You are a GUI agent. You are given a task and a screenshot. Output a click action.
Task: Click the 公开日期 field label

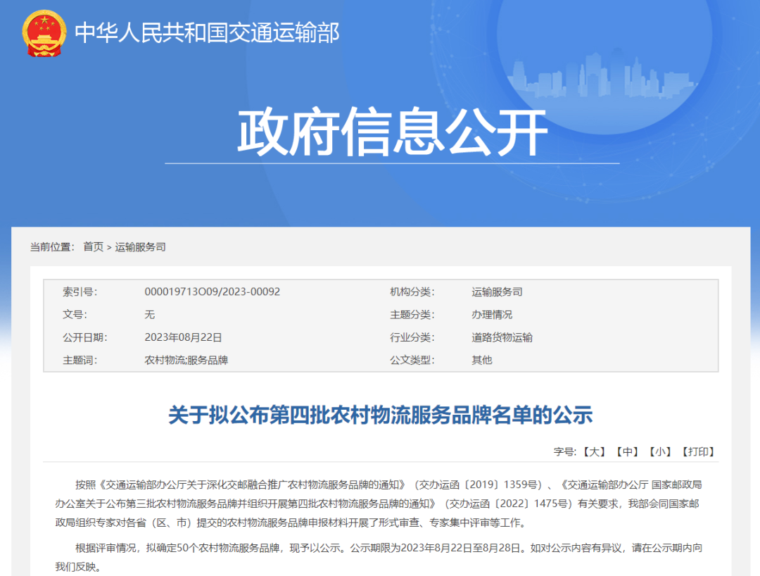(x=85, y=337)
